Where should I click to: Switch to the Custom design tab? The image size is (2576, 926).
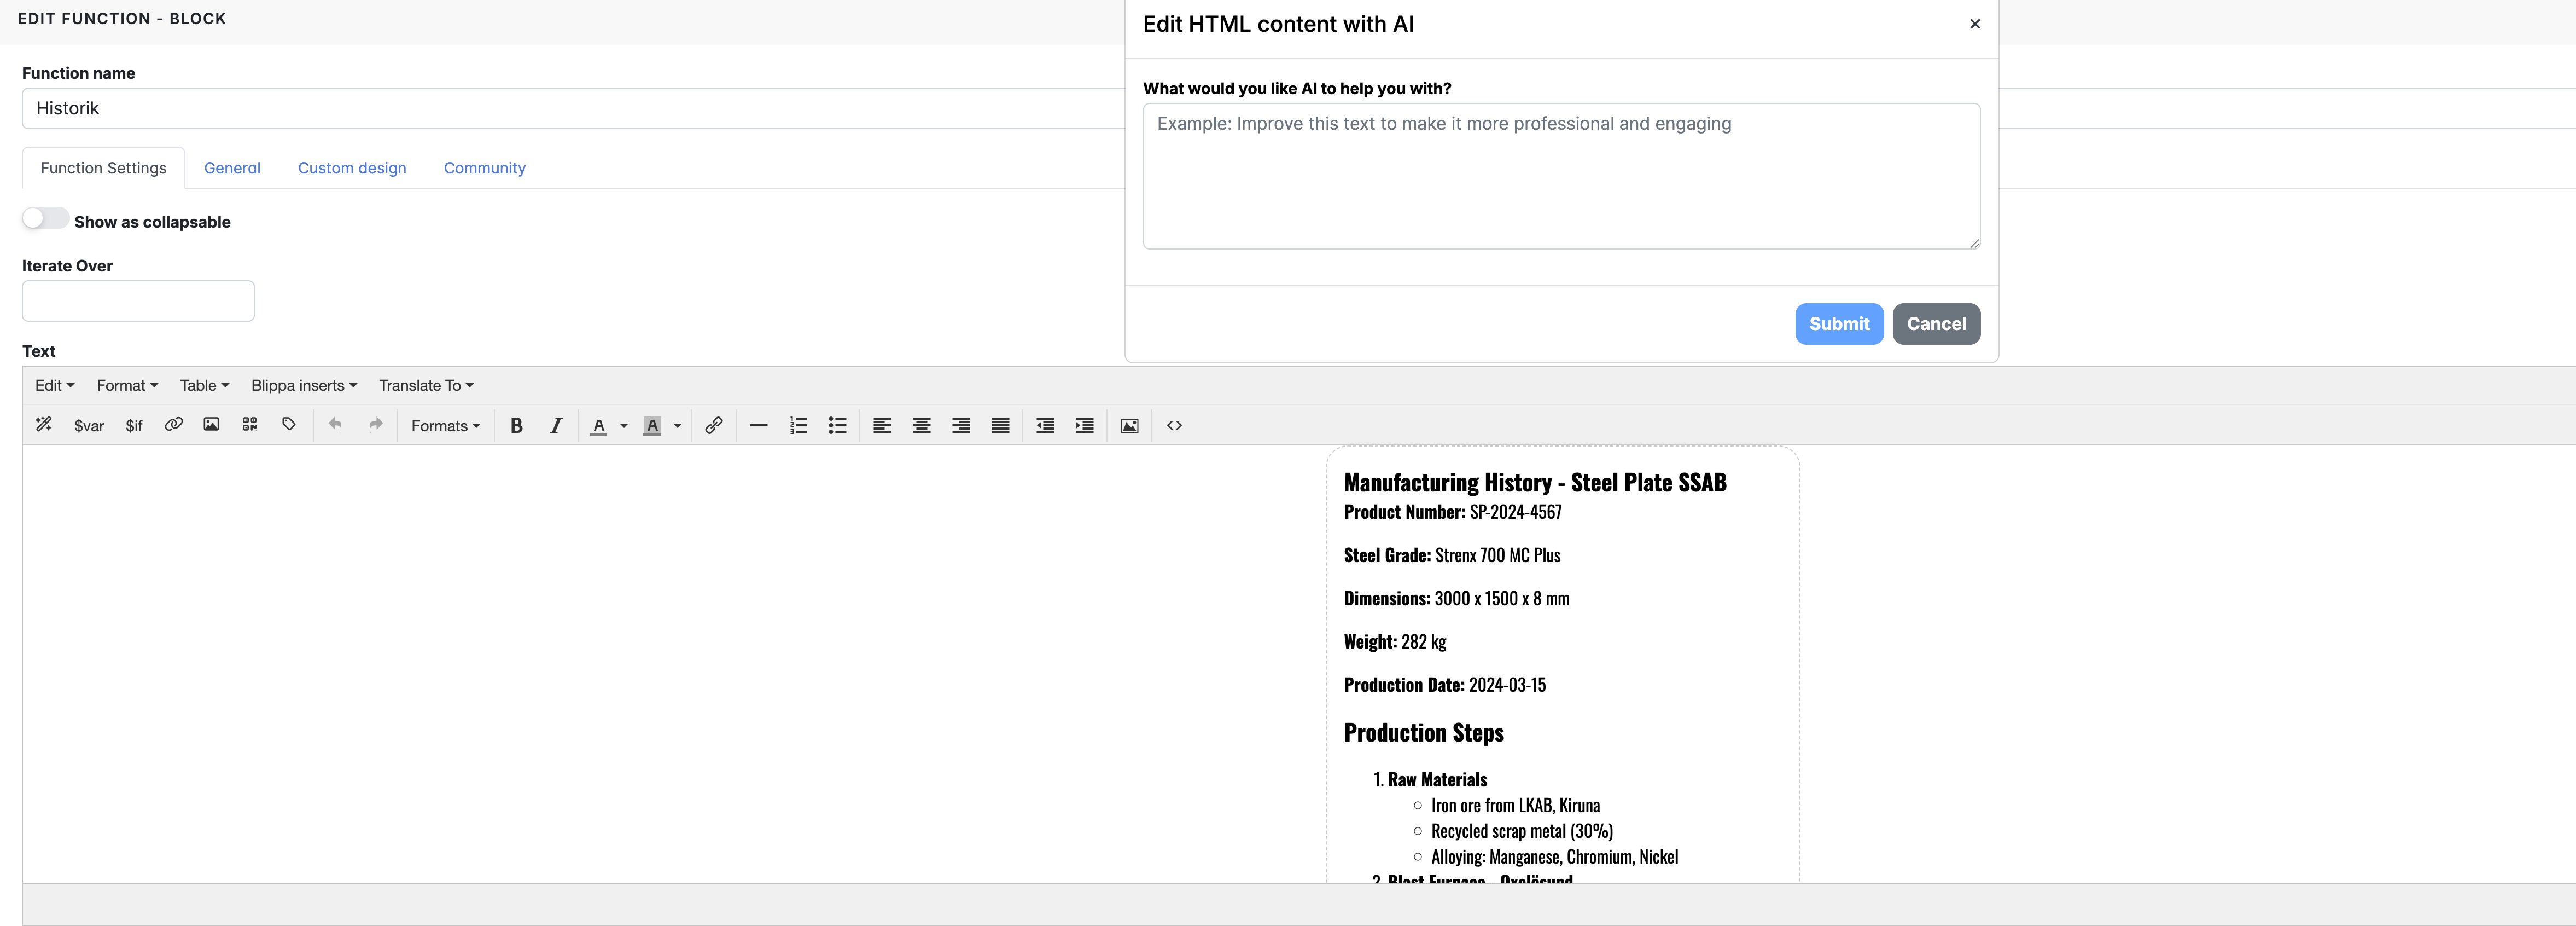point(352,168)
